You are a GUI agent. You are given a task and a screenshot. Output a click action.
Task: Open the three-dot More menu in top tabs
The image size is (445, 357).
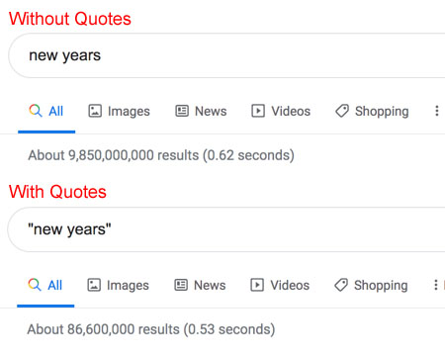437,111
